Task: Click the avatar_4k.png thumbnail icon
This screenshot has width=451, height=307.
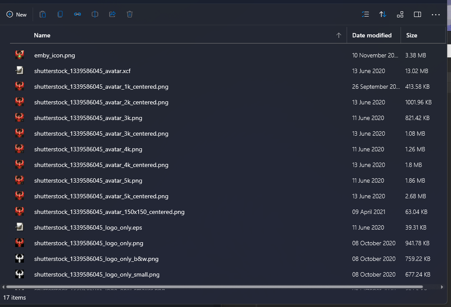Action: (20, 149)
